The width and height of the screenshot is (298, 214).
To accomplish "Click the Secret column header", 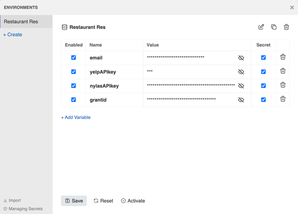I will point(263,45).
